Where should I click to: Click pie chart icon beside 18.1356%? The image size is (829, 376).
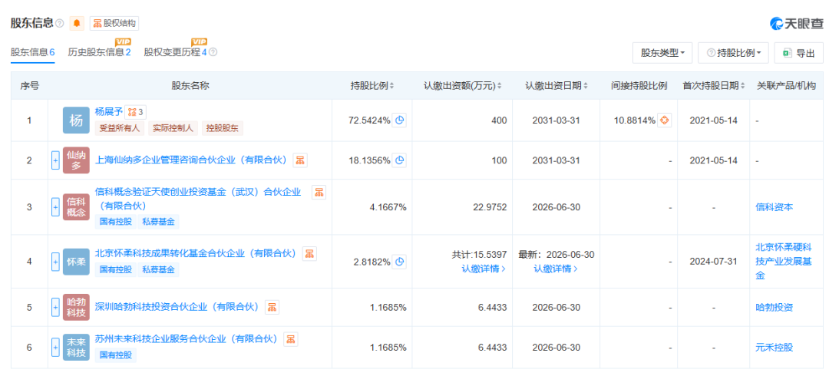click(400, 160)
